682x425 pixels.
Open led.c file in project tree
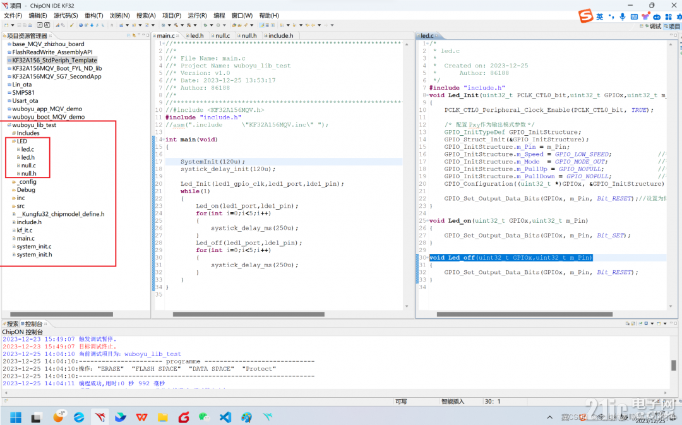click(x=27, y=149)
